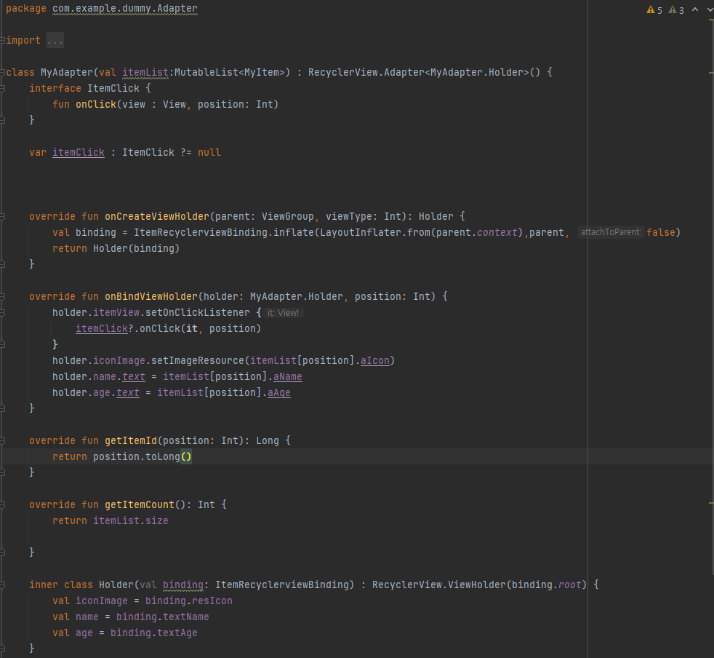The height and width of the screenshot is (658, 714).
Task: Click 'return Holder(binding)' statement
Action: (116, 248)
